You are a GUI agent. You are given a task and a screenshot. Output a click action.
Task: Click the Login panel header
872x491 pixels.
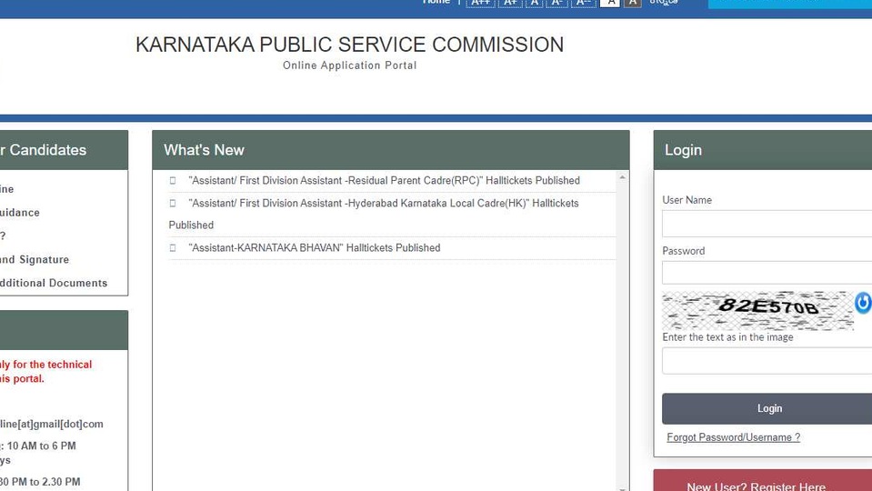click(763, 150)
